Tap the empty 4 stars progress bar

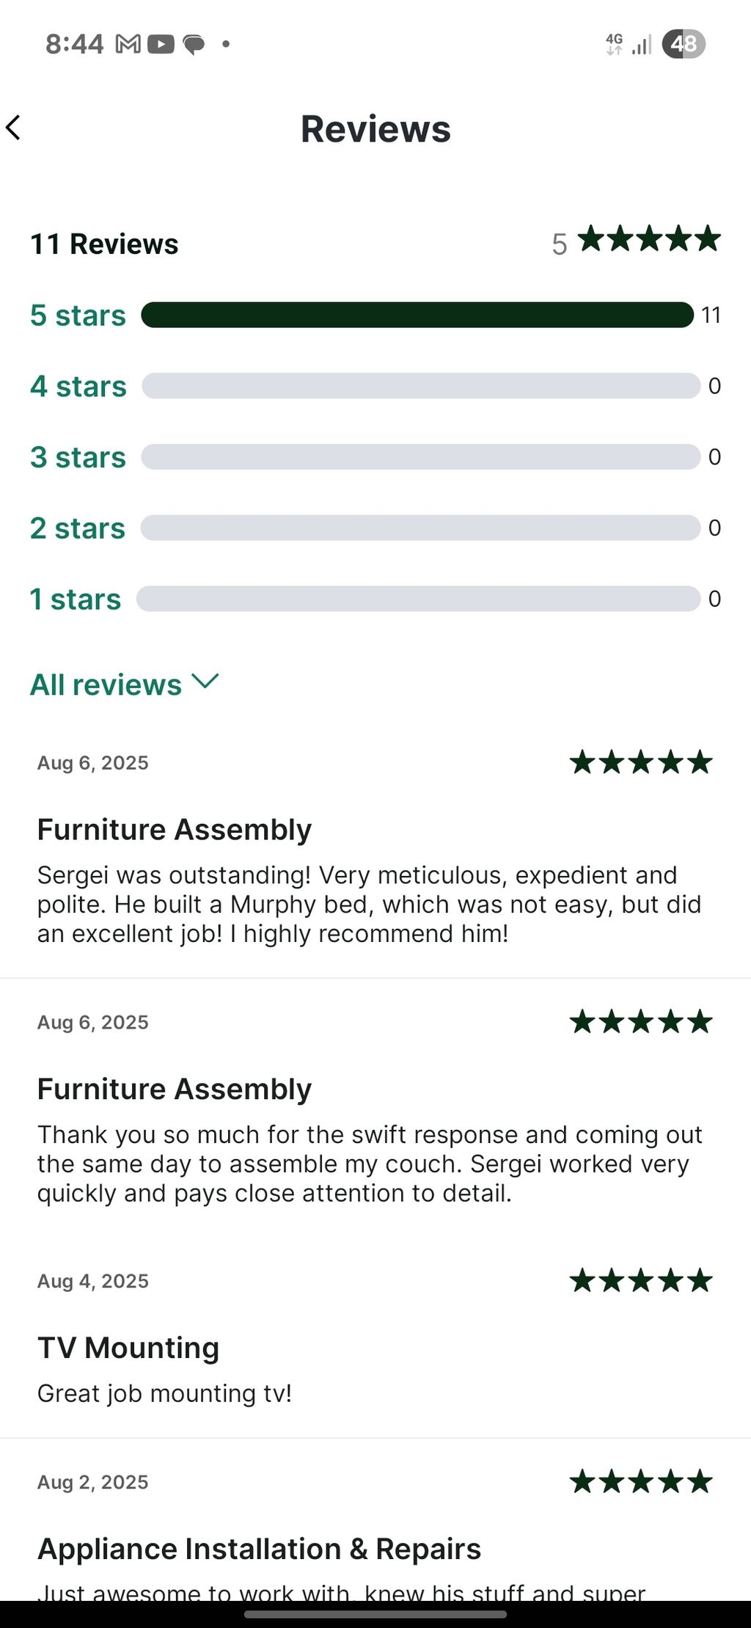[x=420, y=386]
